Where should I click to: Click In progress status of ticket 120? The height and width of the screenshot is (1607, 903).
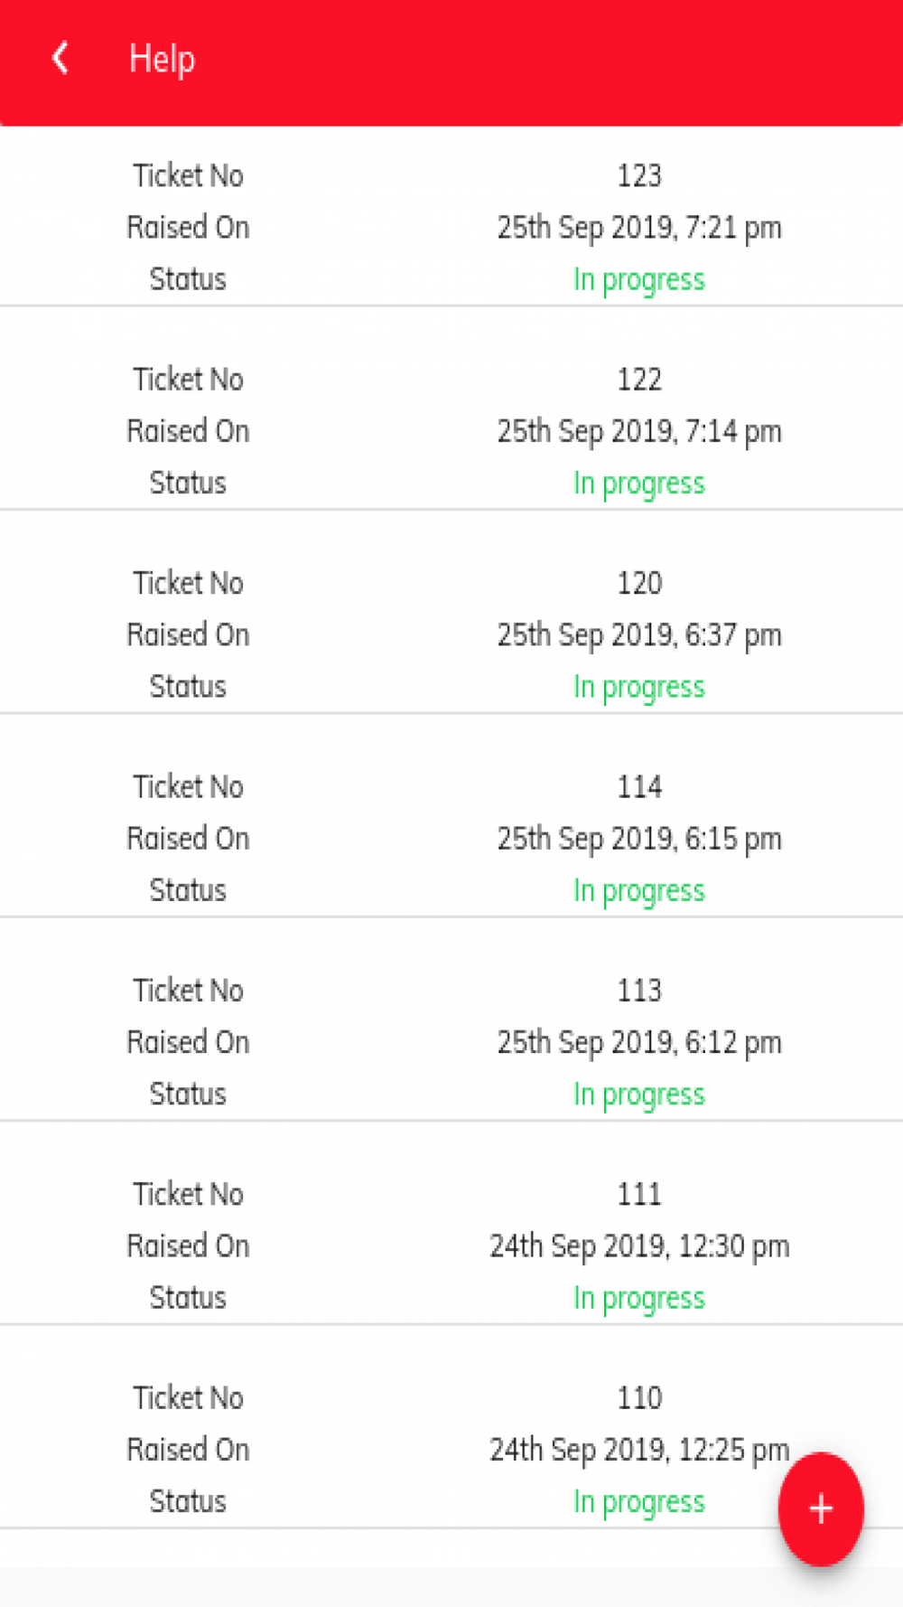pyautogui.click(x=638, y=687)
